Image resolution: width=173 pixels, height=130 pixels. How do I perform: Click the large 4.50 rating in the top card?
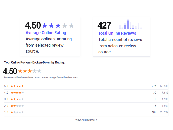click(33, 25)
